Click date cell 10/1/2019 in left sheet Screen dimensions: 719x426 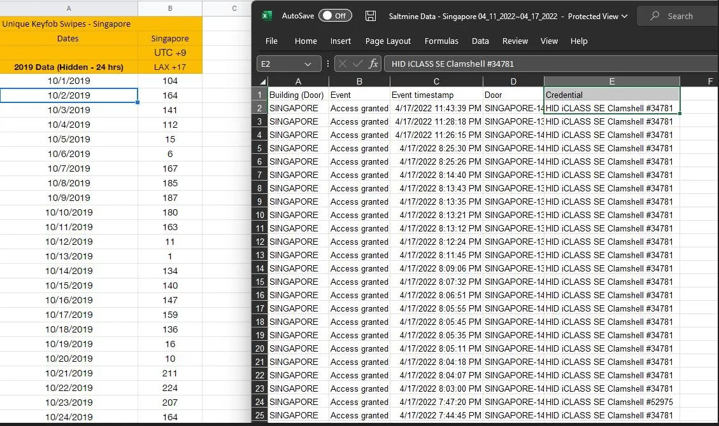point(69,81)
